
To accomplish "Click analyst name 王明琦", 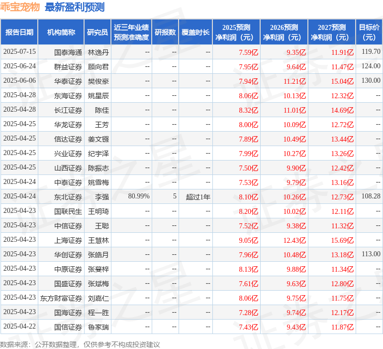I will [98, 211].
